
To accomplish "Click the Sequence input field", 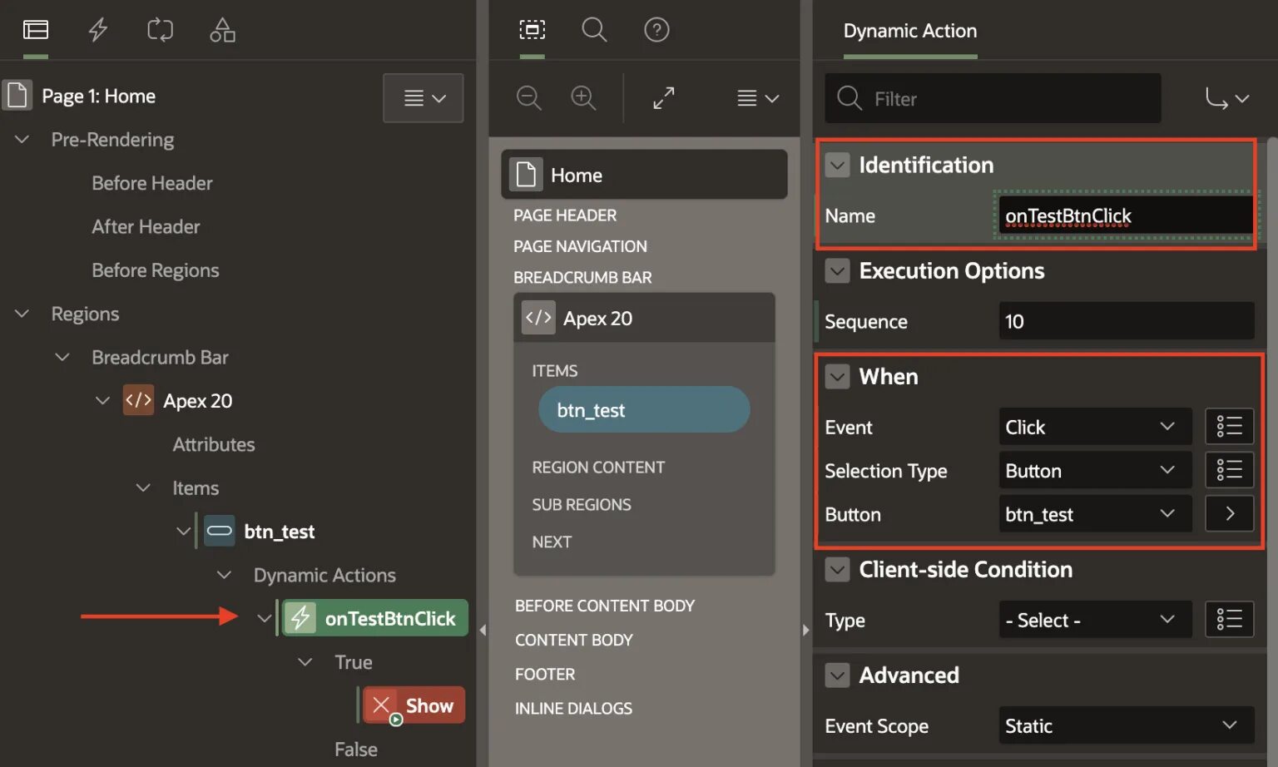I will [x=1126, y=321].
